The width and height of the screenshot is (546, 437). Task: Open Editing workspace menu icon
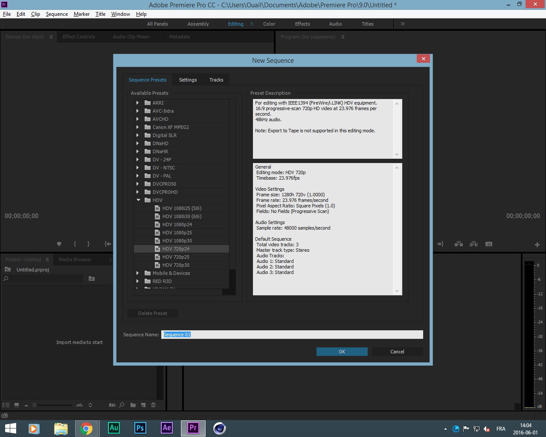(252, 24)
